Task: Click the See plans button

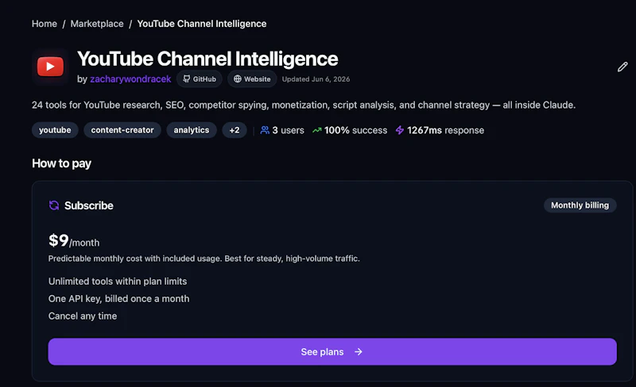Action: click(x=332, y=352)
